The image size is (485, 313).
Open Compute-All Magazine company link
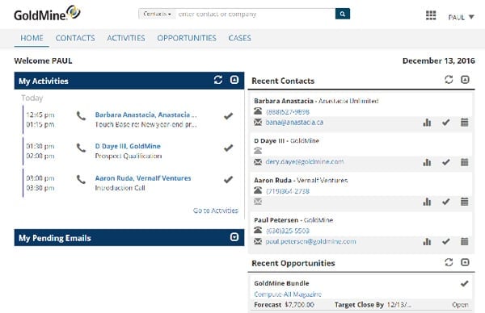[288, 294]
